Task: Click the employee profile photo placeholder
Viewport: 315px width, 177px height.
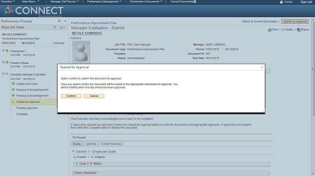Action: click(81, 52)
